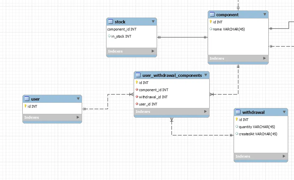Collapse the component table via header arrow

pyautogui.click(x=265, y=14)
